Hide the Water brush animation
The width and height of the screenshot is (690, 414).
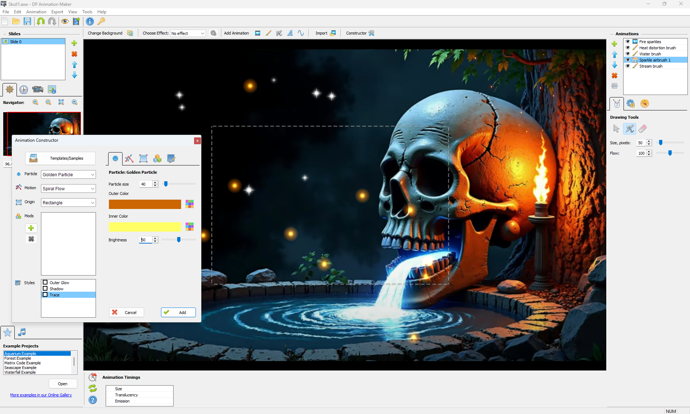[x=627, y=54]
